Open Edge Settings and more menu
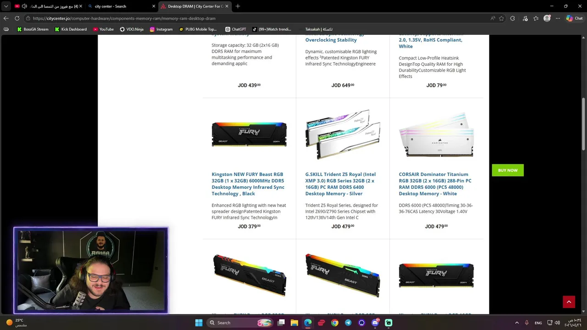Screen dimensions: 587x330 [558, 18]
